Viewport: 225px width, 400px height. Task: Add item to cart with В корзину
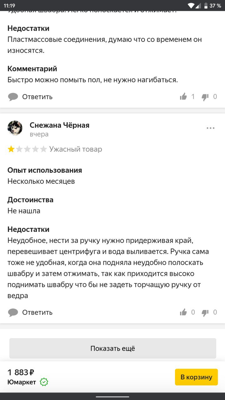pos(196,377)
